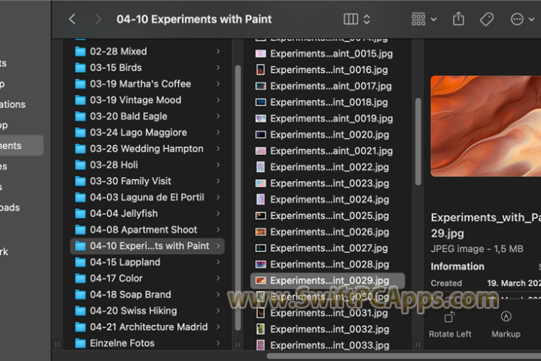Open 04-03 Laguna de El Portil folder
Viewport: 541px width, 361px height.
[x=148, y=198]
